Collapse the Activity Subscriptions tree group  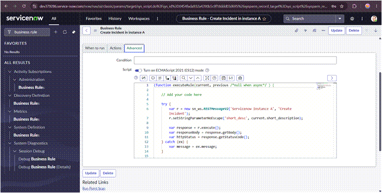(10, 72)
